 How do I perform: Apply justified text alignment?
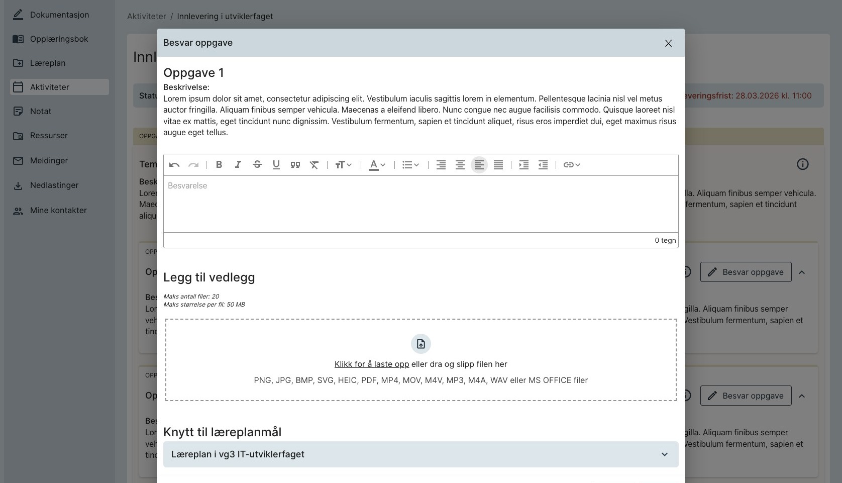(x=498, y=165)
